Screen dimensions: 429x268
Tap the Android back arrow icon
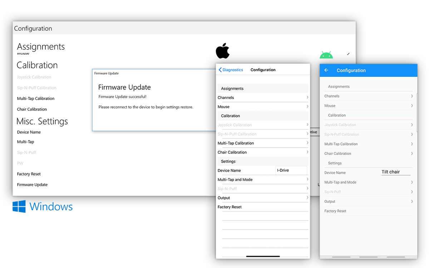[x=326, y=70]
